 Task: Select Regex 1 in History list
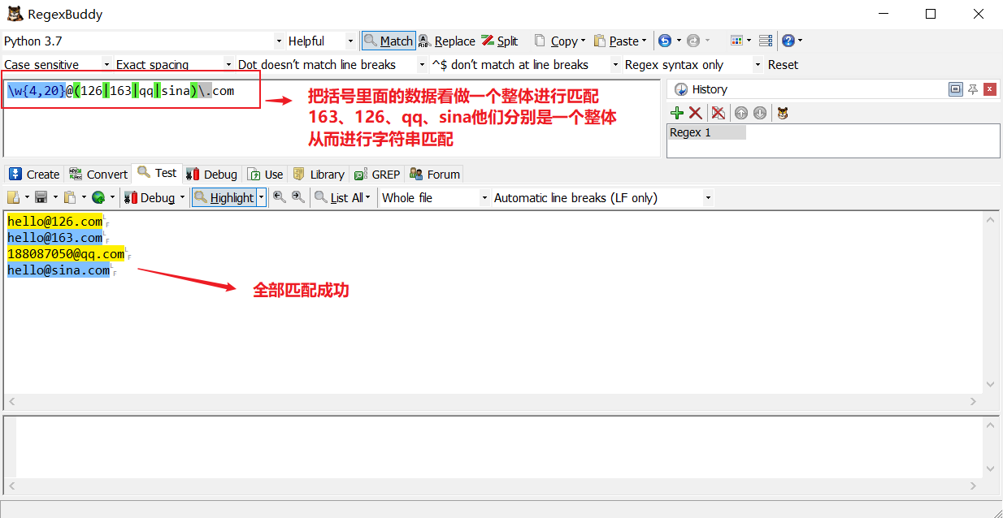point(706,132)
